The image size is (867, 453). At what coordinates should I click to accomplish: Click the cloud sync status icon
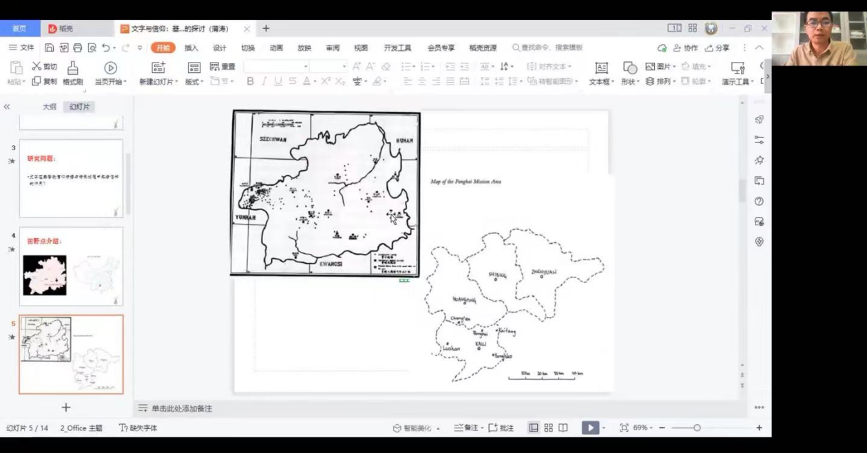[662, 48]
